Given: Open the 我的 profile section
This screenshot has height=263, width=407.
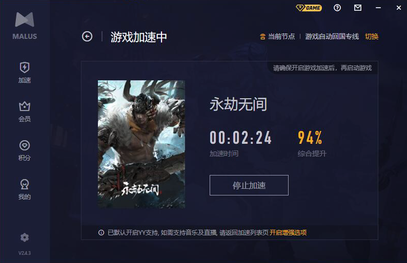Looking at the screenshot, I should (25, 189).
